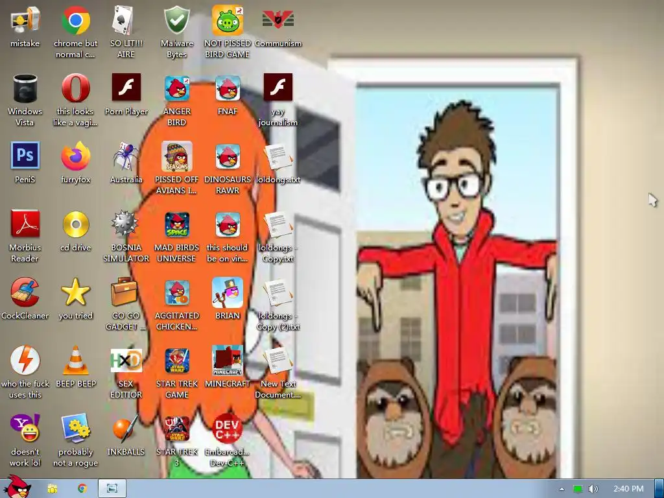Launch the 'CockCleaner' icon

click(x=25, y=292)
